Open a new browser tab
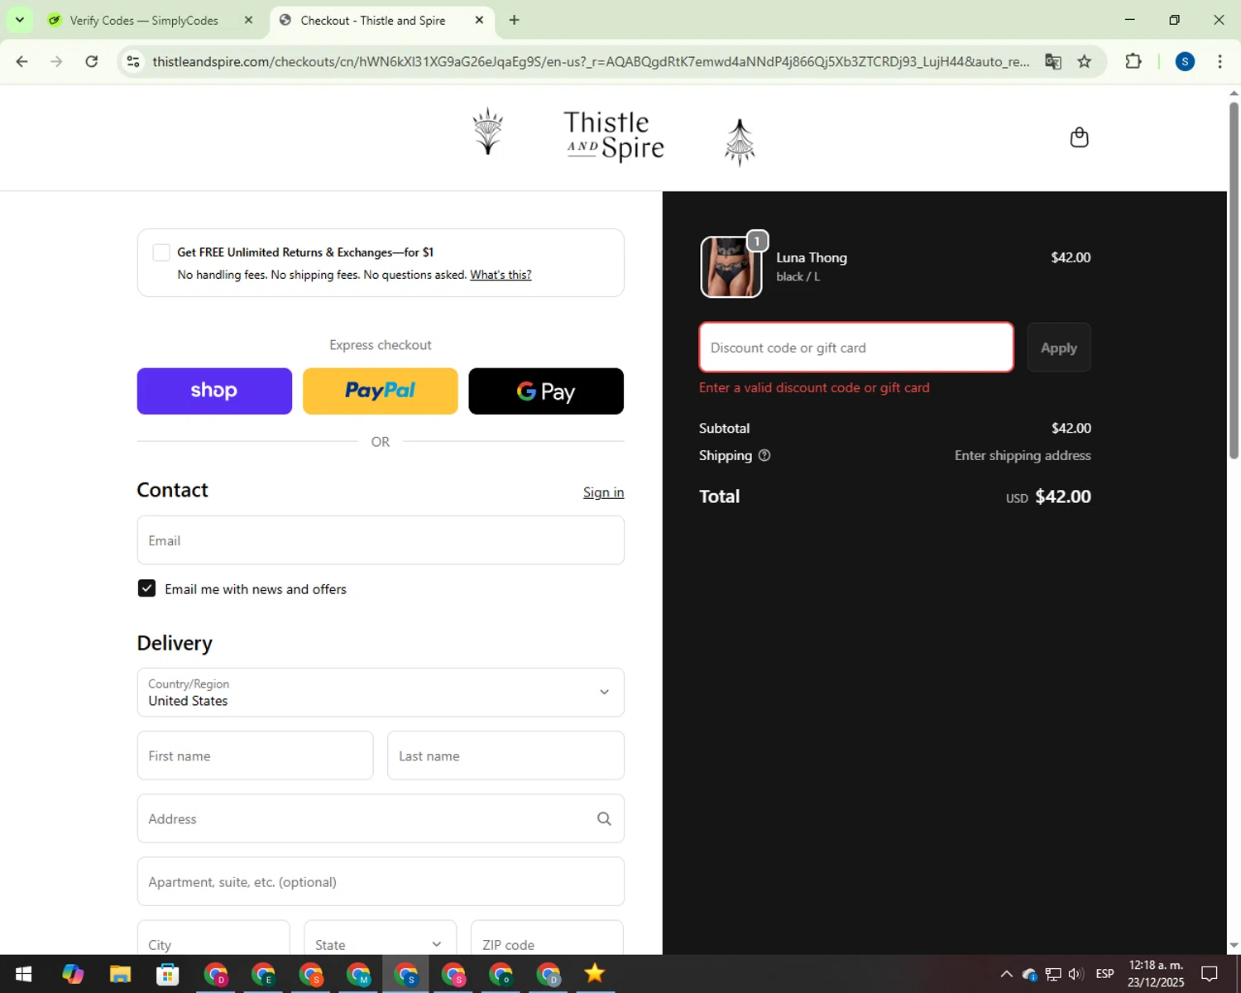This screenshot has height=993, width=1241. coord(514,20)
